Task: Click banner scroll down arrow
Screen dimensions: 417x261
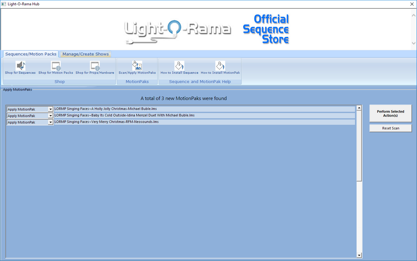Action: [x=414, y=43]
